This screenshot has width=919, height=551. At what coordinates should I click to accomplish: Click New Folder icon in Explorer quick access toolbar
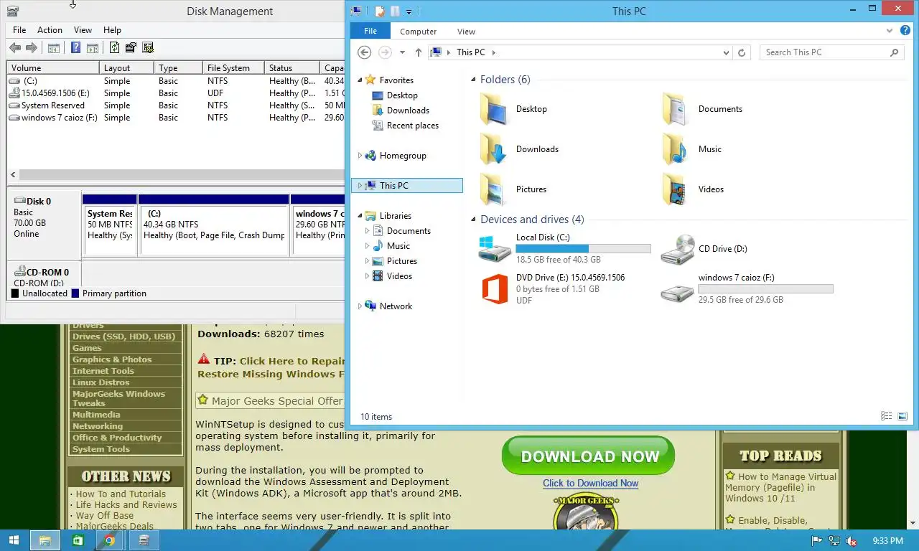[x=395, y=11]
